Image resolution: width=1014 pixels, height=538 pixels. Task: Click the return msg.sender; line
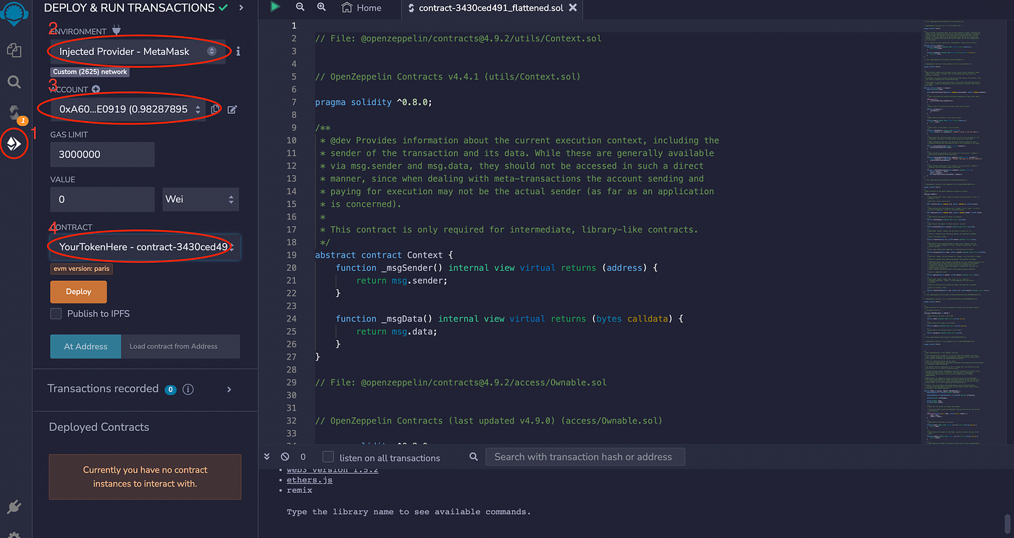[401, 280]
